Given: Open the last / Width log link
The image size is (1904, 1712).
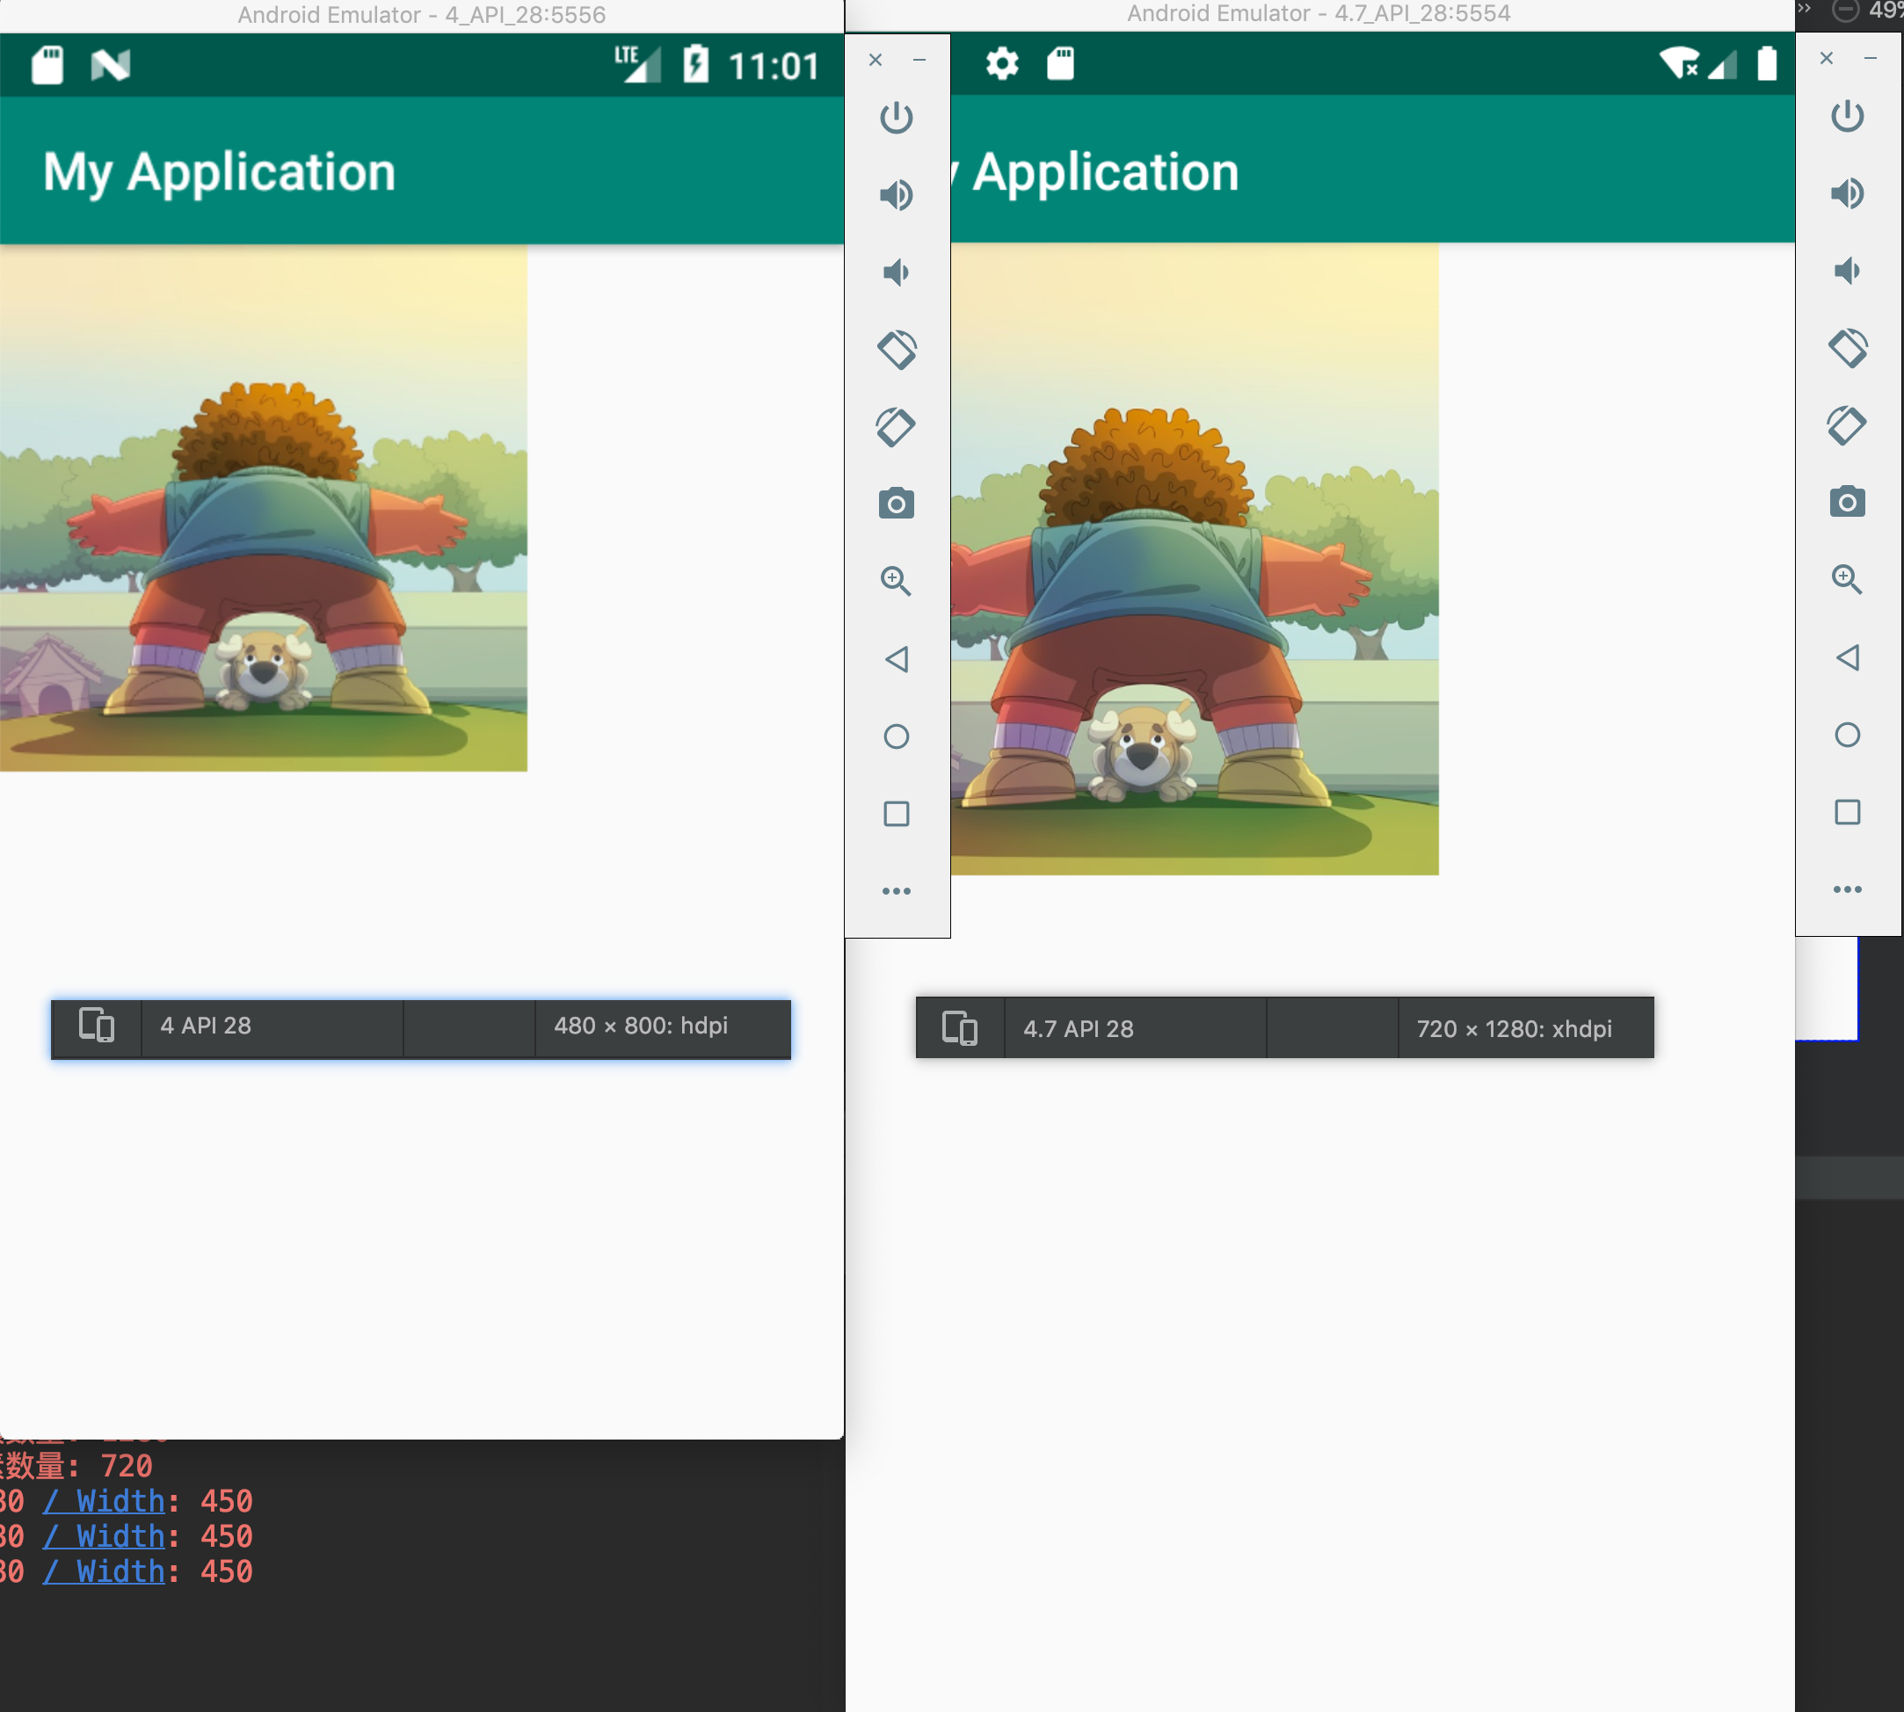Looking at the screenshot, I should [x=105, y=1571].
